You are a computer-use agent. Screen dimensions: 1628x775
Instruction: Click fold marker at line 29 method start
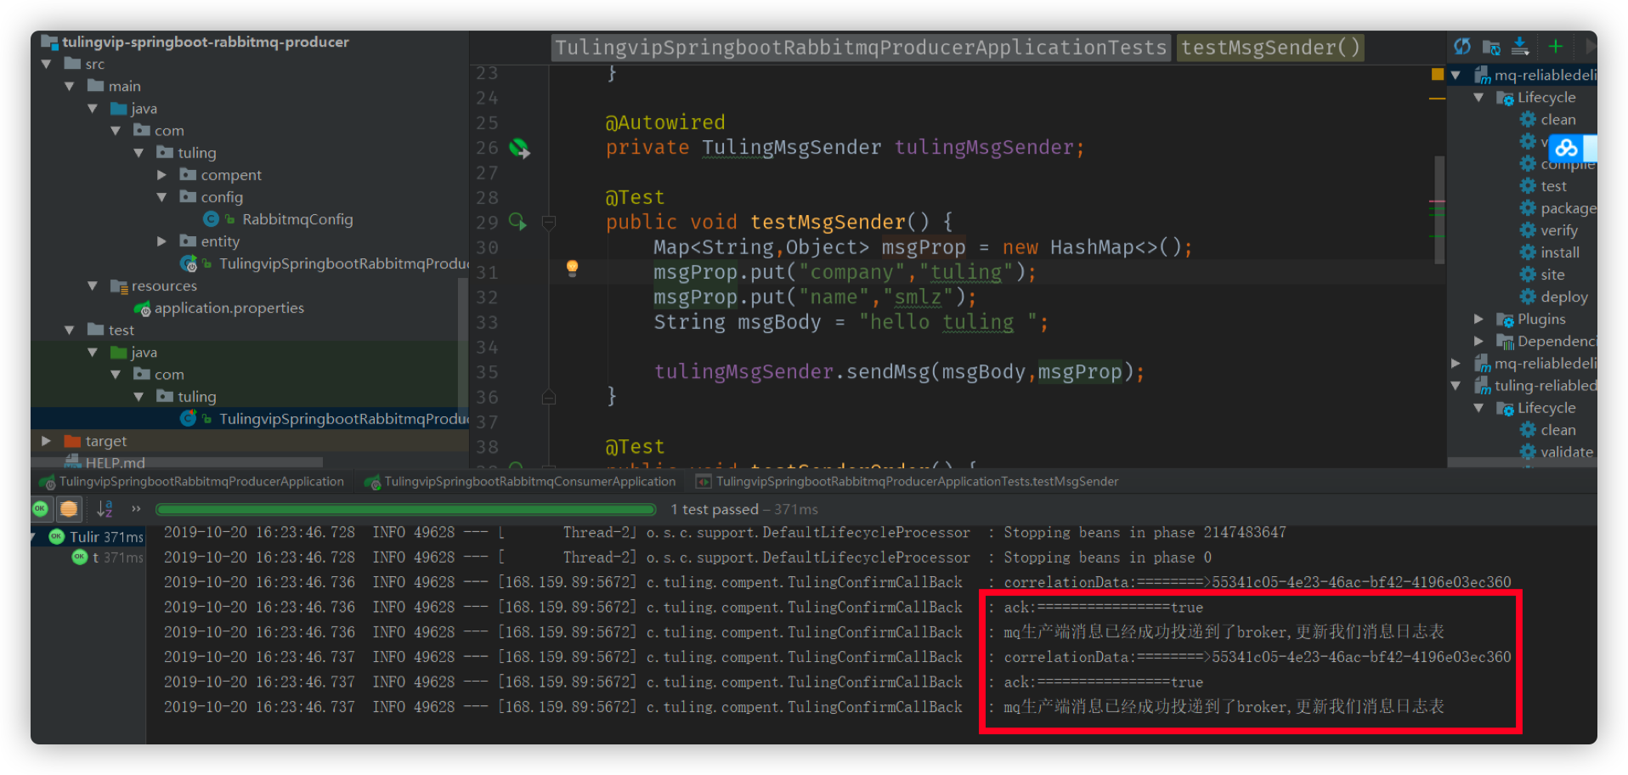pyautogui.click(x=549, y=223)
